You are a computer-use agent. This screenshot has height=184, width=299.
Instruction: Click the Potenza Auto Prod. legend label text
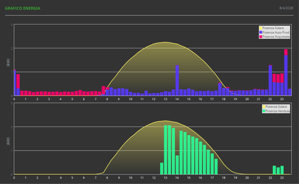point(276,32)
